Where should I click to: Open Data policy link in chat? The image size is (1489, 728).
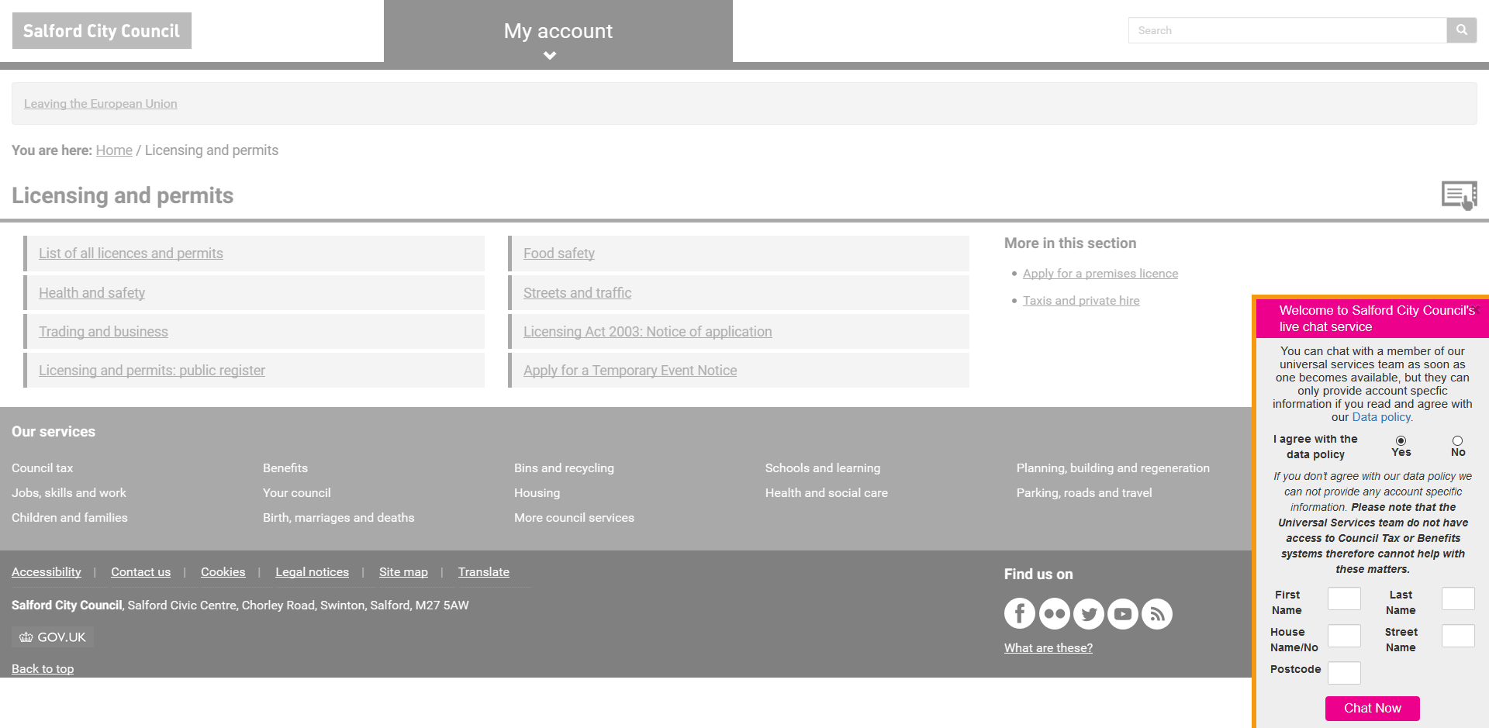[1382, 417]
